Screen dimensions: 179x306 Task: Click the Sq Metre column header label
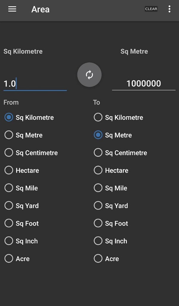134,51
